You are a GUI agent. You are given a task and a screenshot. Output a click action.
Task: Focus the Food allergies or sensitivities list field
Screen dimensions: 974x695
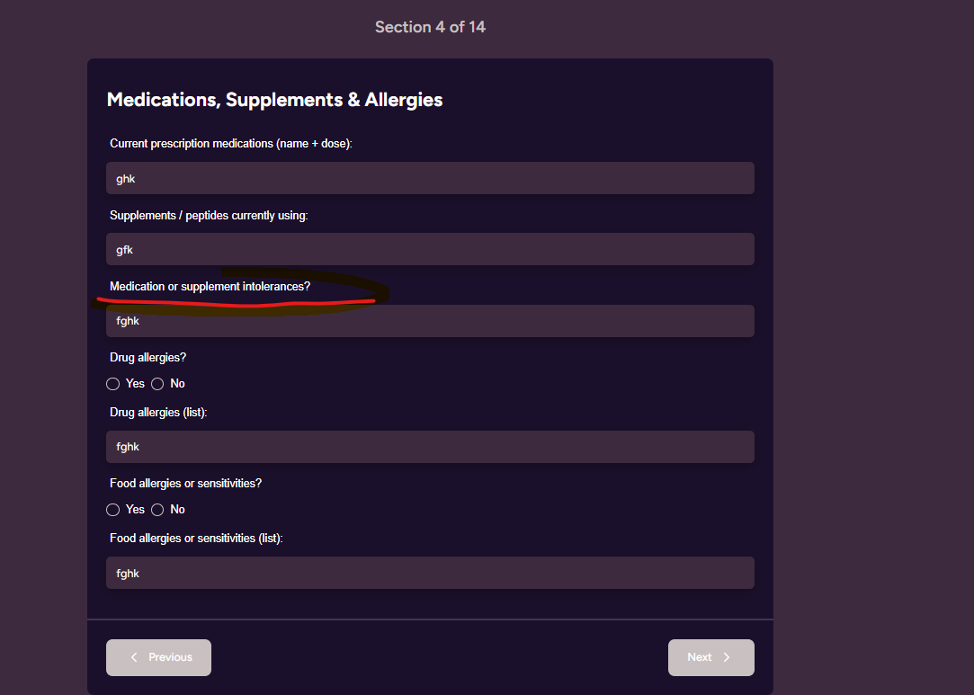pos(430,573)
